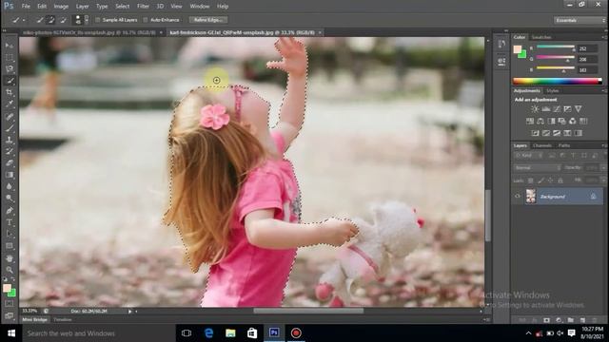Select the Spot Healing Brush tool
The width and height of the screenshot is (609, 342).
pyautogui.click(x=10, y=117)
